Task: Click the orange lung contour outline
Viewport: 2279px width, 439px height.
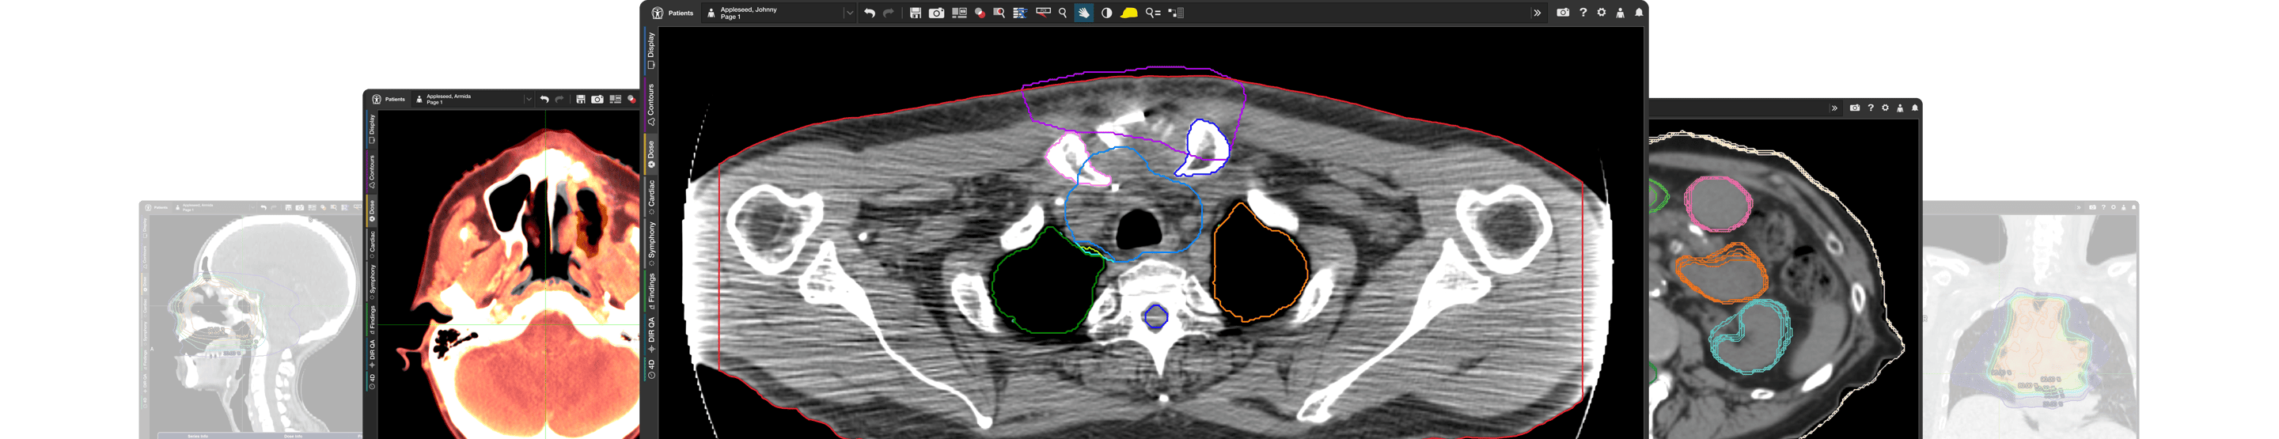Action: 1215,266
